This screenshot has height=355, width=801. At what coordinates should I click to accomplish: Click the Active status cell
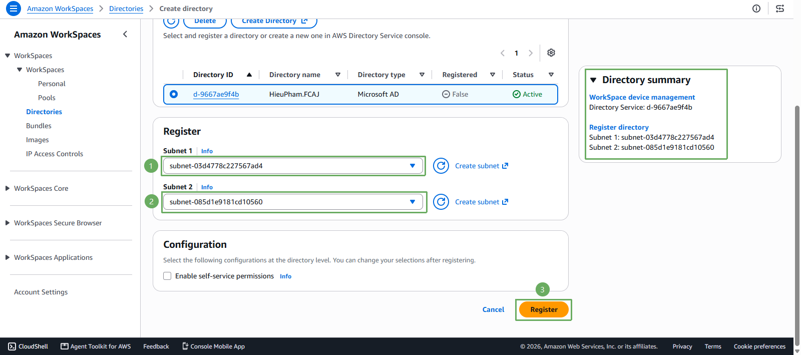[528, 94]
